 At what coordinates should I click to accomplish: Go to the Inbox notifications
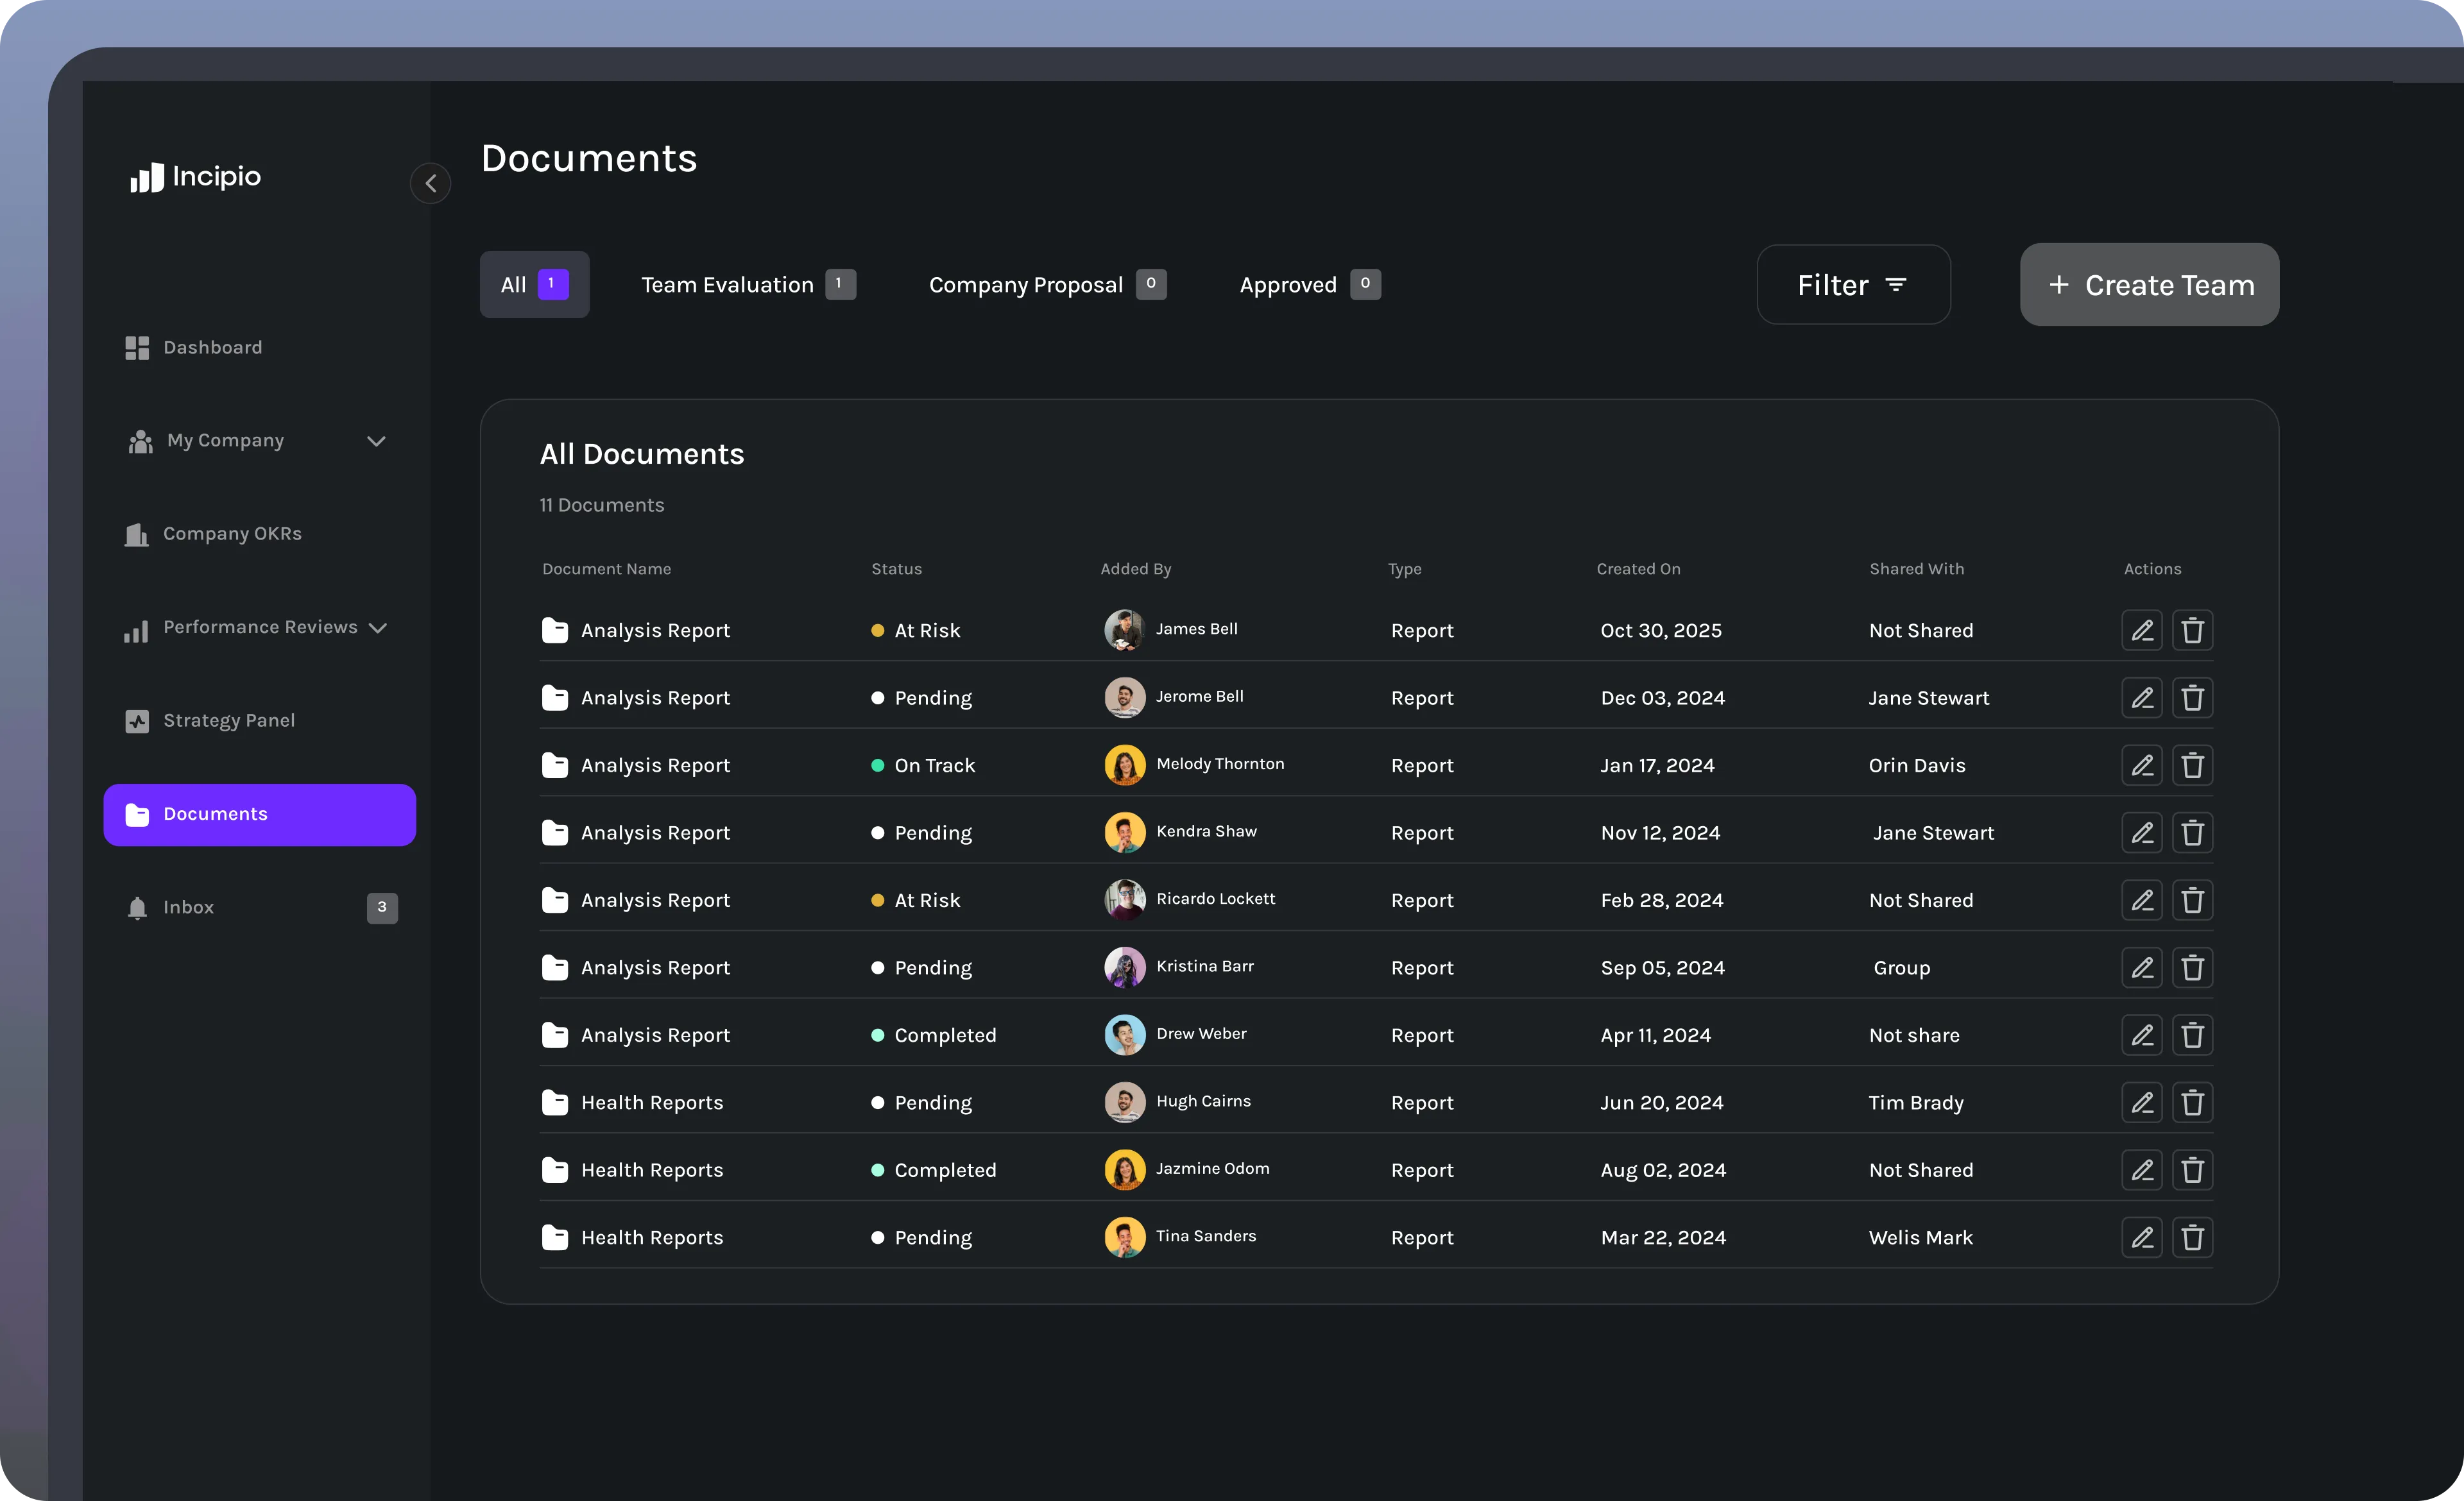188,908
